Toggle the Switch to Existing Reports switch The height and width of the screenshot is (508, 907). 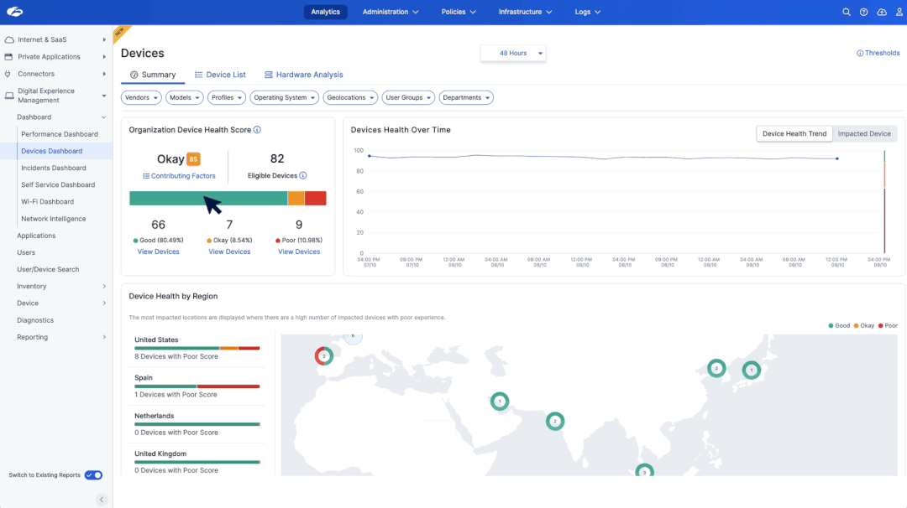point(93,475)
